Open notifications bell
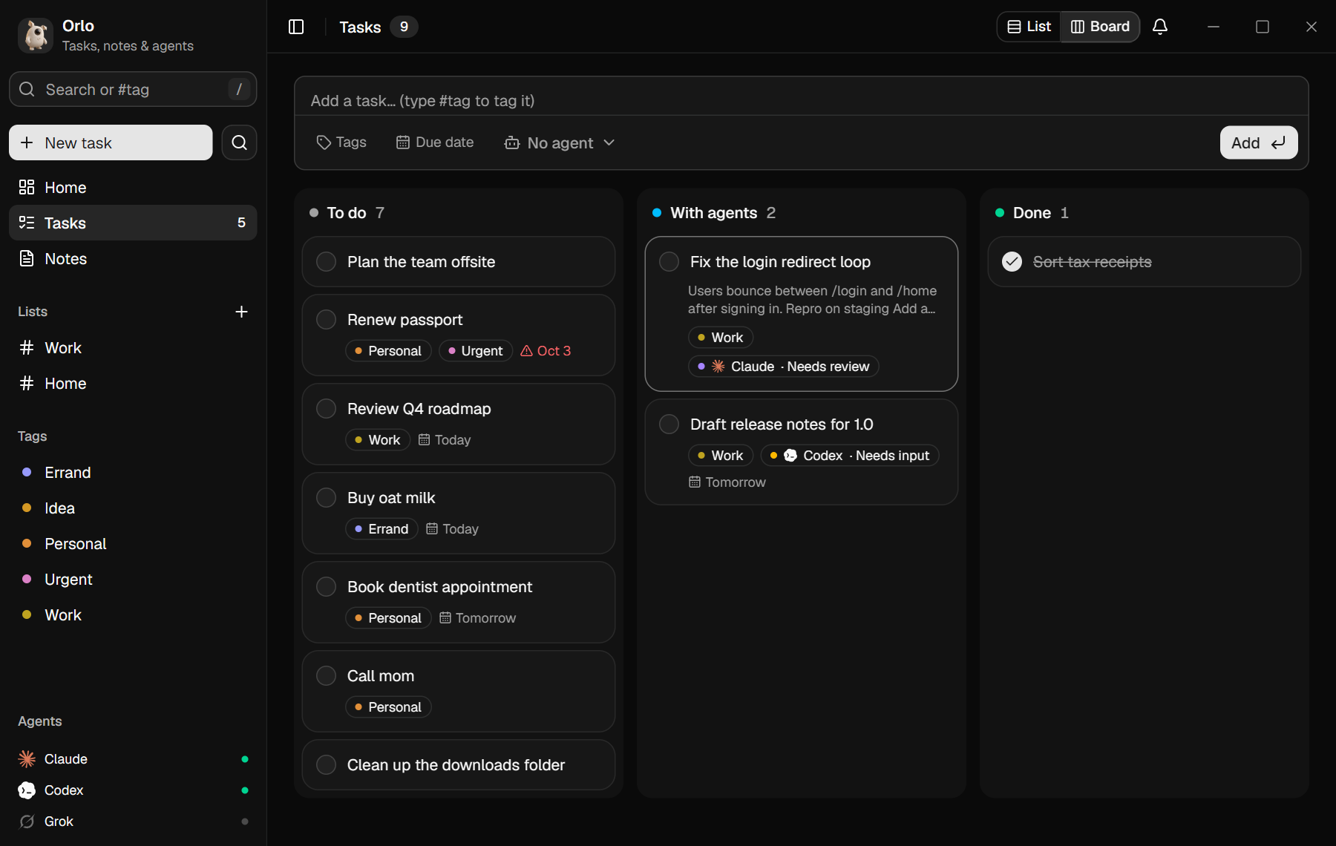The height and width of the screenshot is (846, 1336). (1160, 27)
